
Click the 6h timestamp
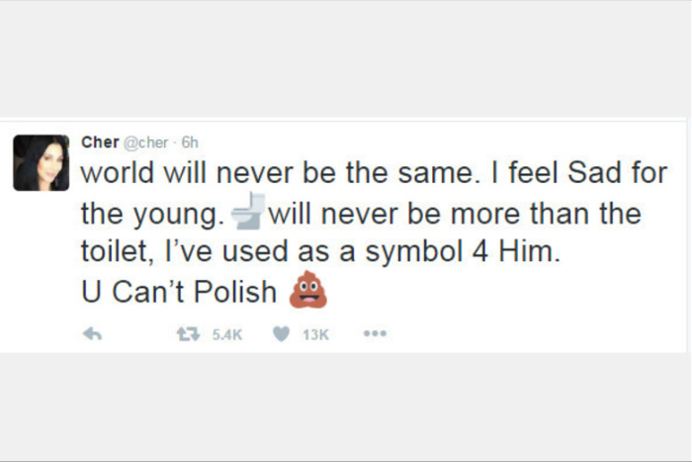190,141
